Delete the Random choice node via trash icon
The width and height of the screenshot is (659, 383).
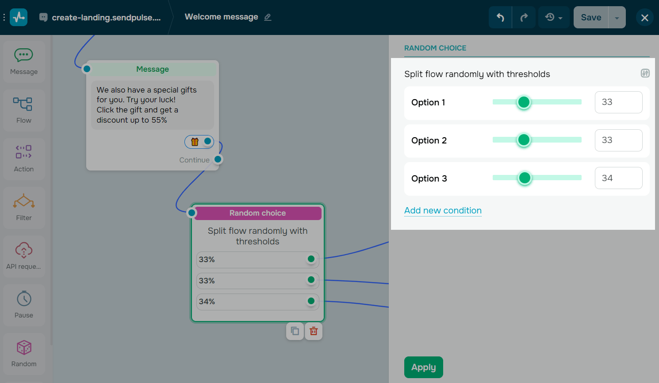314,331
